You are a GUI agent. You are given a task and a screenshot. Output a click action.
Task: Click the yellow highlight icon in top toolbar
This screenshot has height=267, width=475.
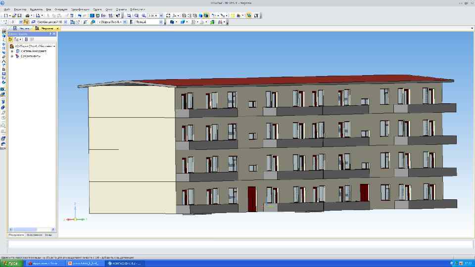[x=233, y=15]
